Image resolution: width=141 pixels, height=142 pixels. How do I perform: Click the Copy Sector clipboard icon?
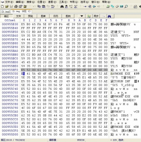point(44,6)
